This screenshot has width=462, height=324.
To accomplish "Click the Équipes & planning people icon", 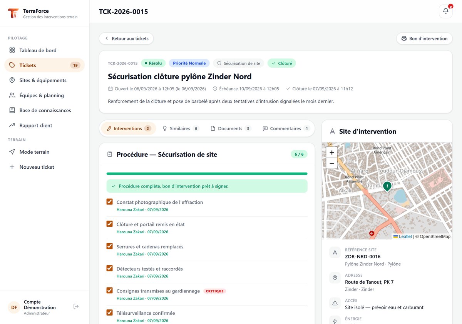I will (x=12, y=95).
